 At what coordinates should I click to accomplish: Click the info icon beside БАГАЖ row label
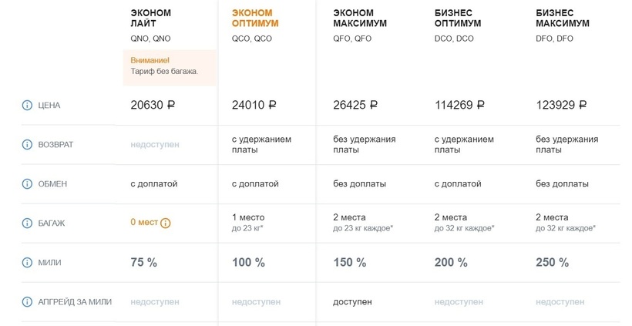tap(27, 223)
